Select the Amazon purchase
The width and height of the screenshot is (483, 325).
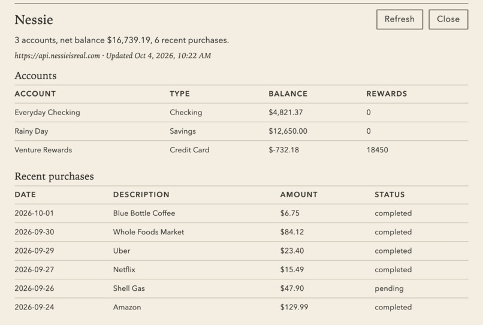click(241, 308)
